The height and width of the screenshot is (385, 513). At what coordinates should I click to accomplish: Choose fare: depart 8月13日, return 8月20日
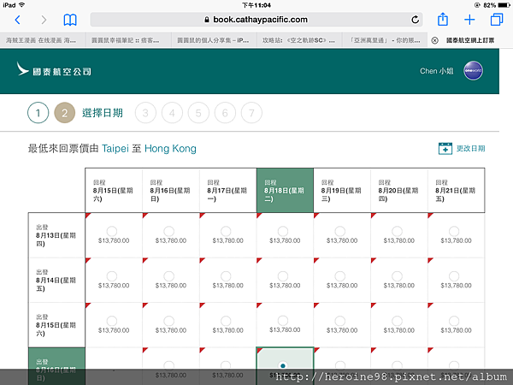(x=398, y=231)
